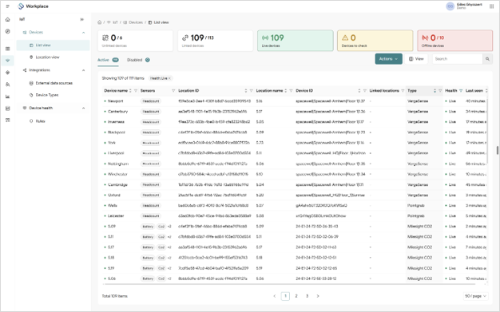This screenshot has height=312, width=500.
Task: Go to next page arrow
Action: coord(318,296)
